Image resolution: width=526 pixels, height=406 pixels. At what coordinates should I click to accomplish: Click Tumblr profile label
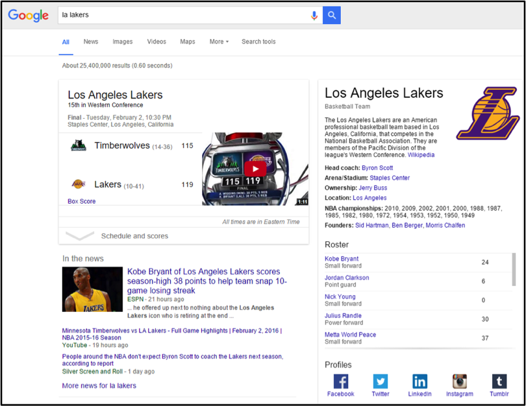(499, 394)
